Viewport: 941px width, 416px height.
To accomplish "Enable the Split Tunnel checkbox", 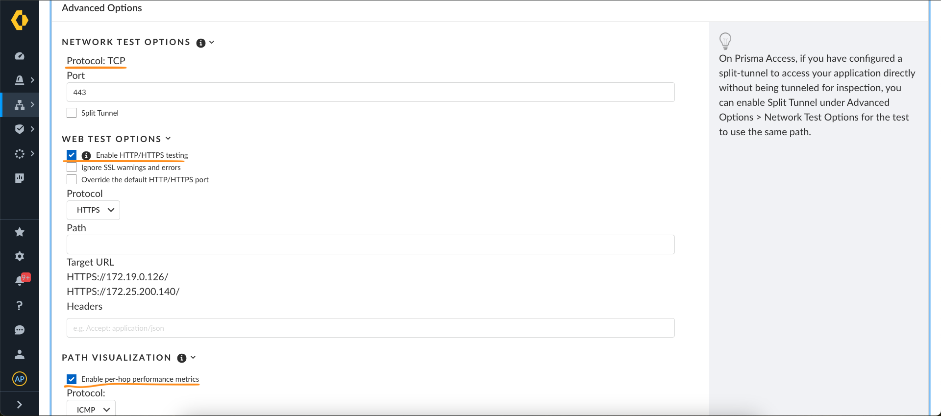I will 71,112.
